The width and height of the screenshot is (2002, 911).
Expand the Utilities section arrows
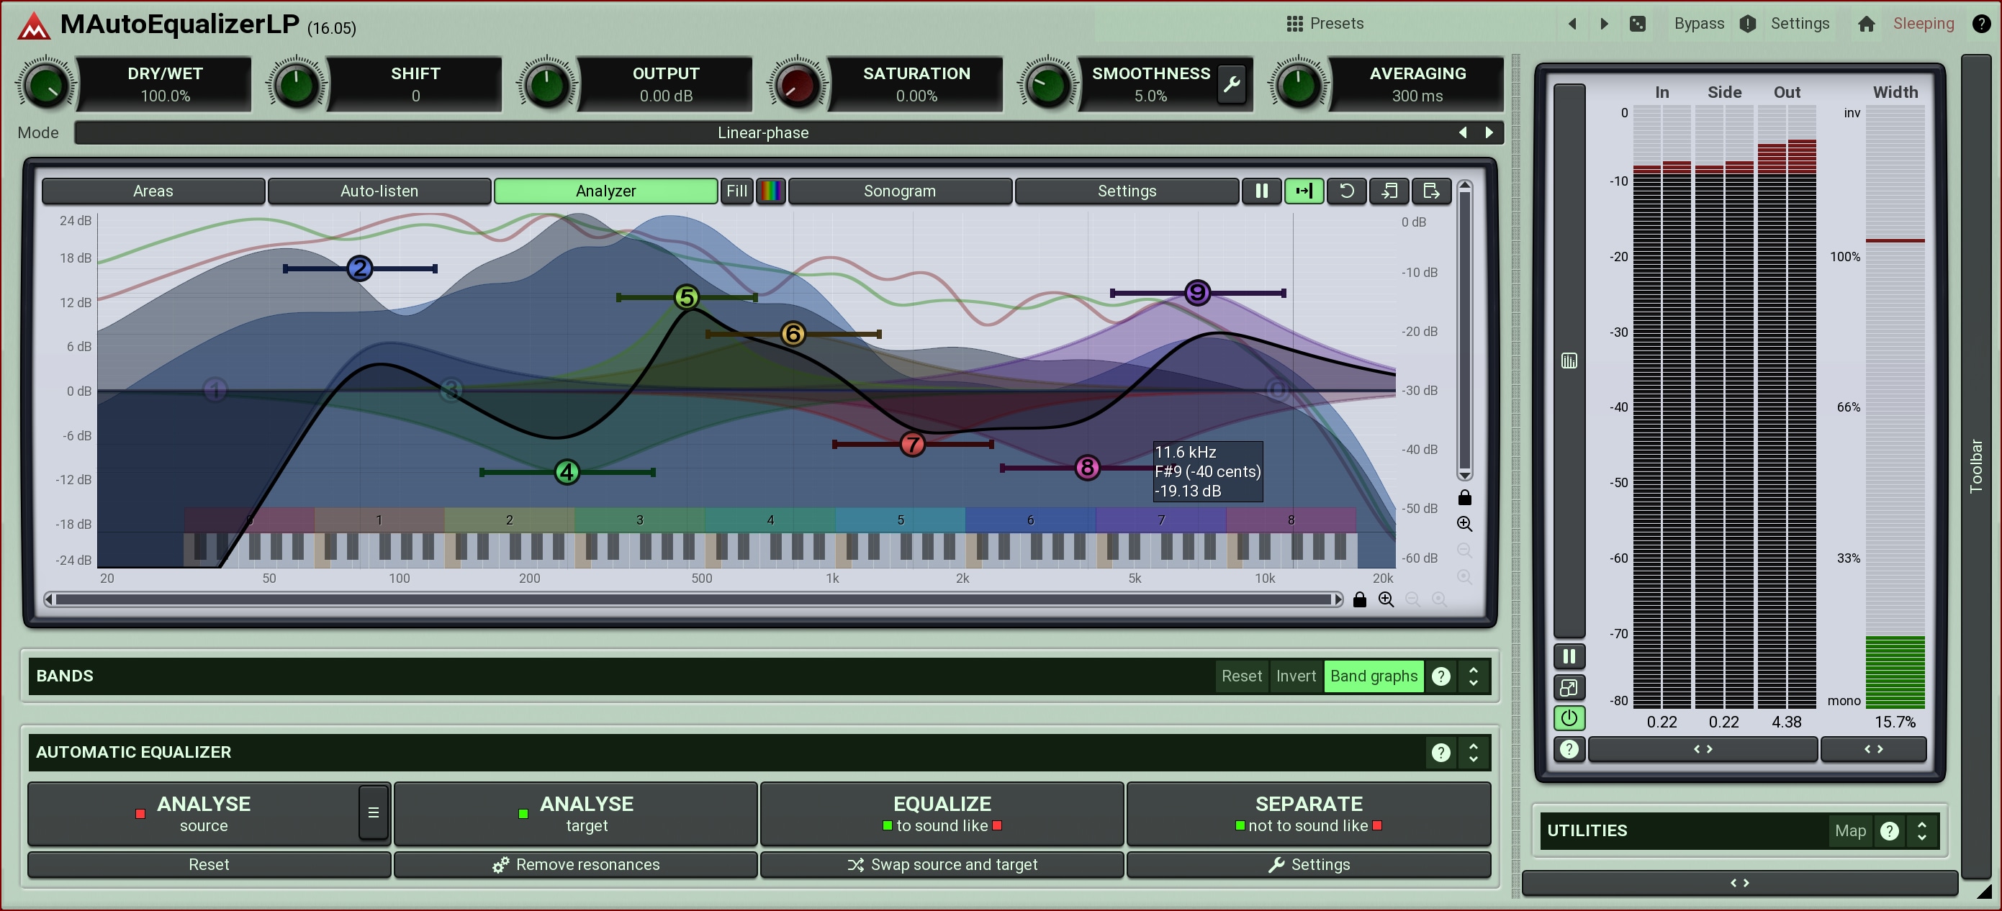pyautogui.click(x=1922, y=831)
